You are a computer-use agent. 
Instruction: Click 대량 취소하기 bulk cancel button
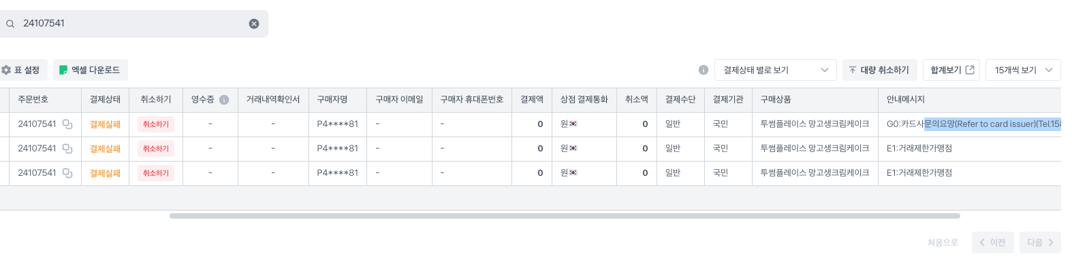(x=879, y=70)
